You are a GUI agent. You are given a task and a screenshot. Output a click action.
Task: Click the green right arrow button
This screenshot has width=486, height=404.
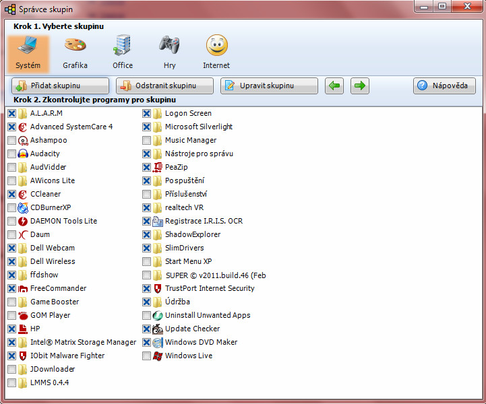pyautogui.click(x=360, y=86)
